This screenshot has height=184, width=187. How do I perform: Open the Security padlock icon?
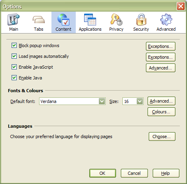click(141, 20)
